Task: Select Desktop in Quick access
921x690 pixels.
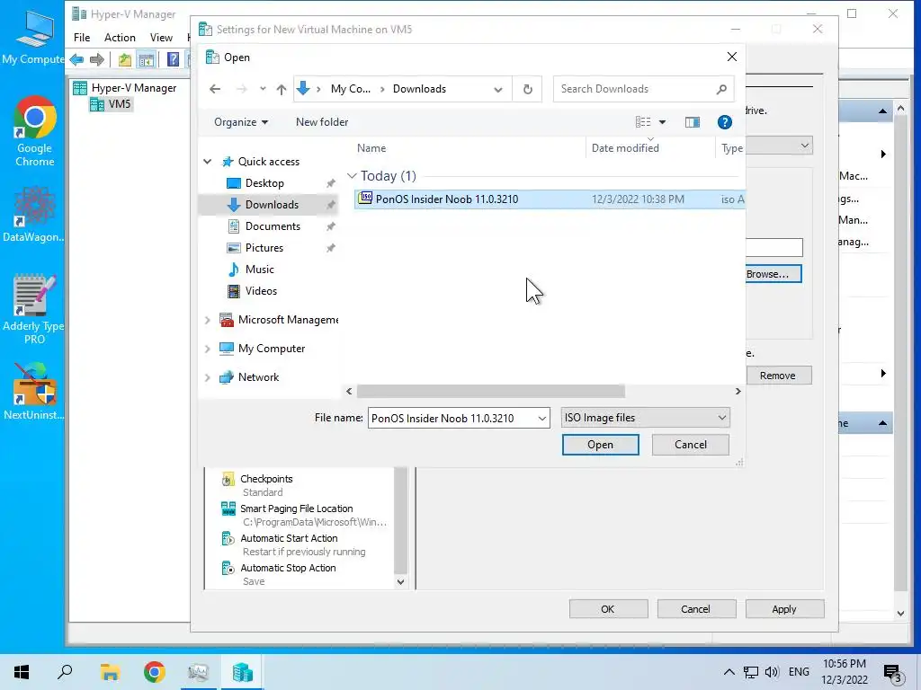Action: coord(264,183)
